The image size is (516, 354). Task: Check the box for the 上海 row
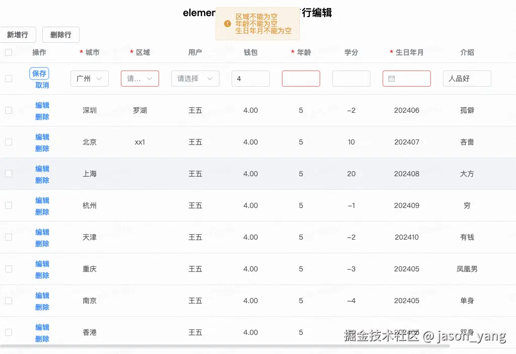click(x=9, y=174)
